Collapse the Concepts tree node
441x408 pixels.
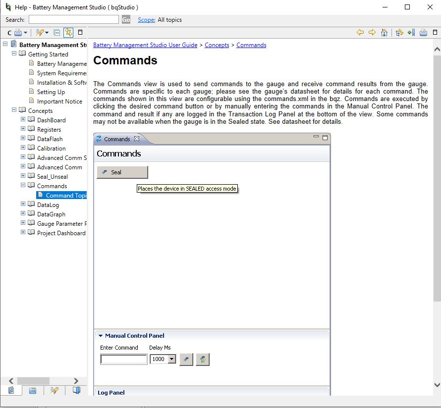click(x=14, y=110)
